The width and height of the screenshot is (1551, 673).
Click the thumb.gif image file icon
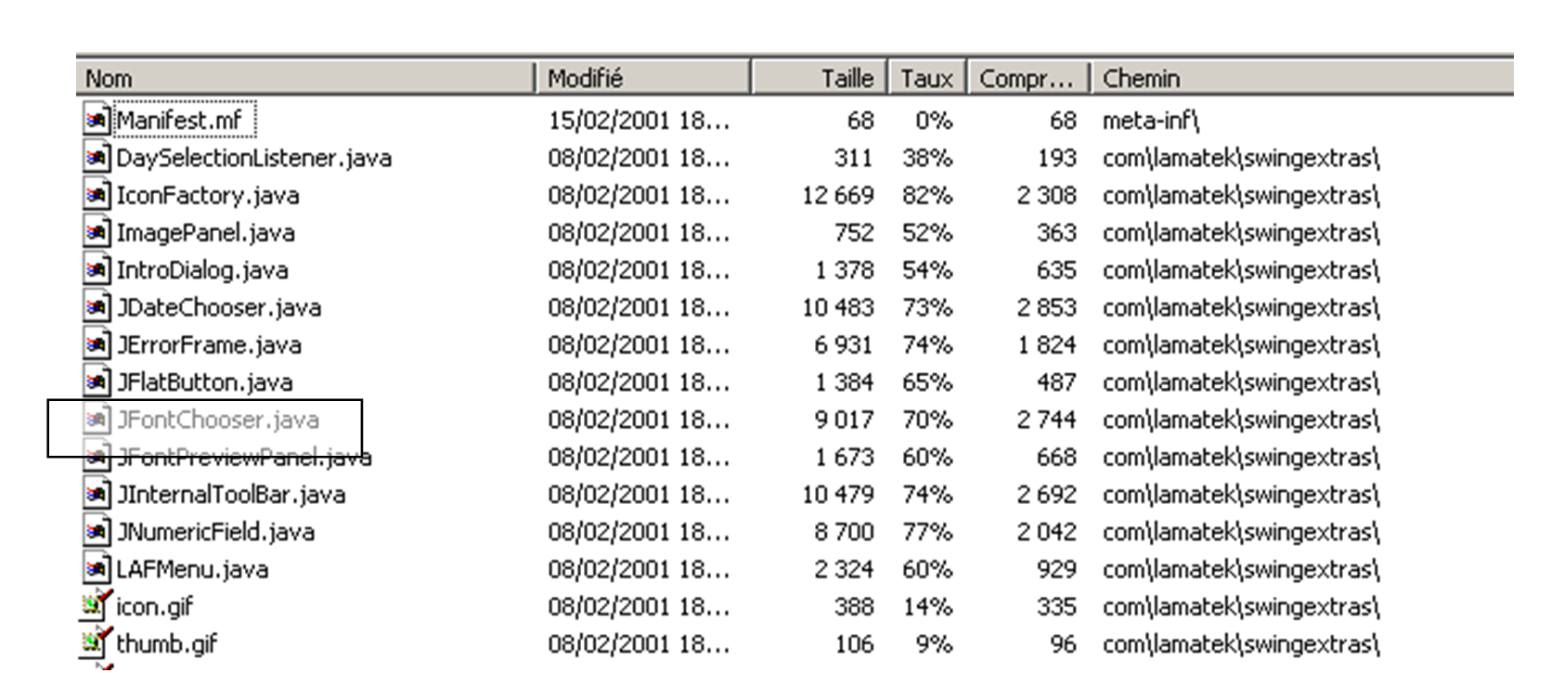pos(93,643)
